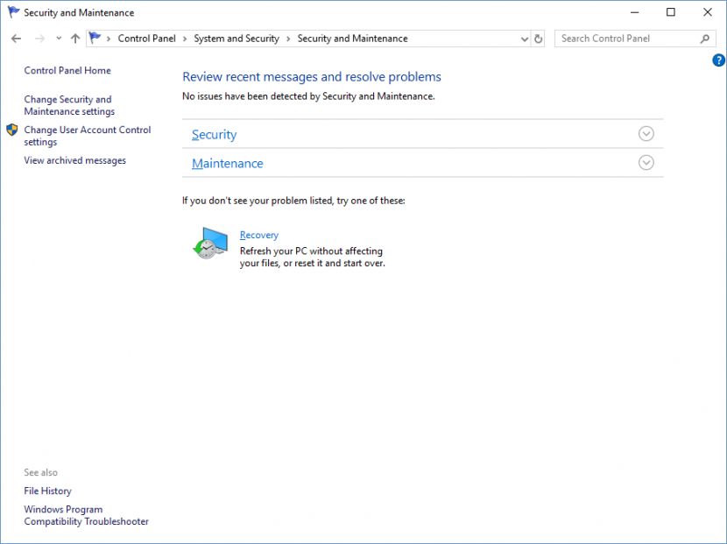Click the Security section heading
Viewport: 727px width, 544px height.
pos(215,135)
